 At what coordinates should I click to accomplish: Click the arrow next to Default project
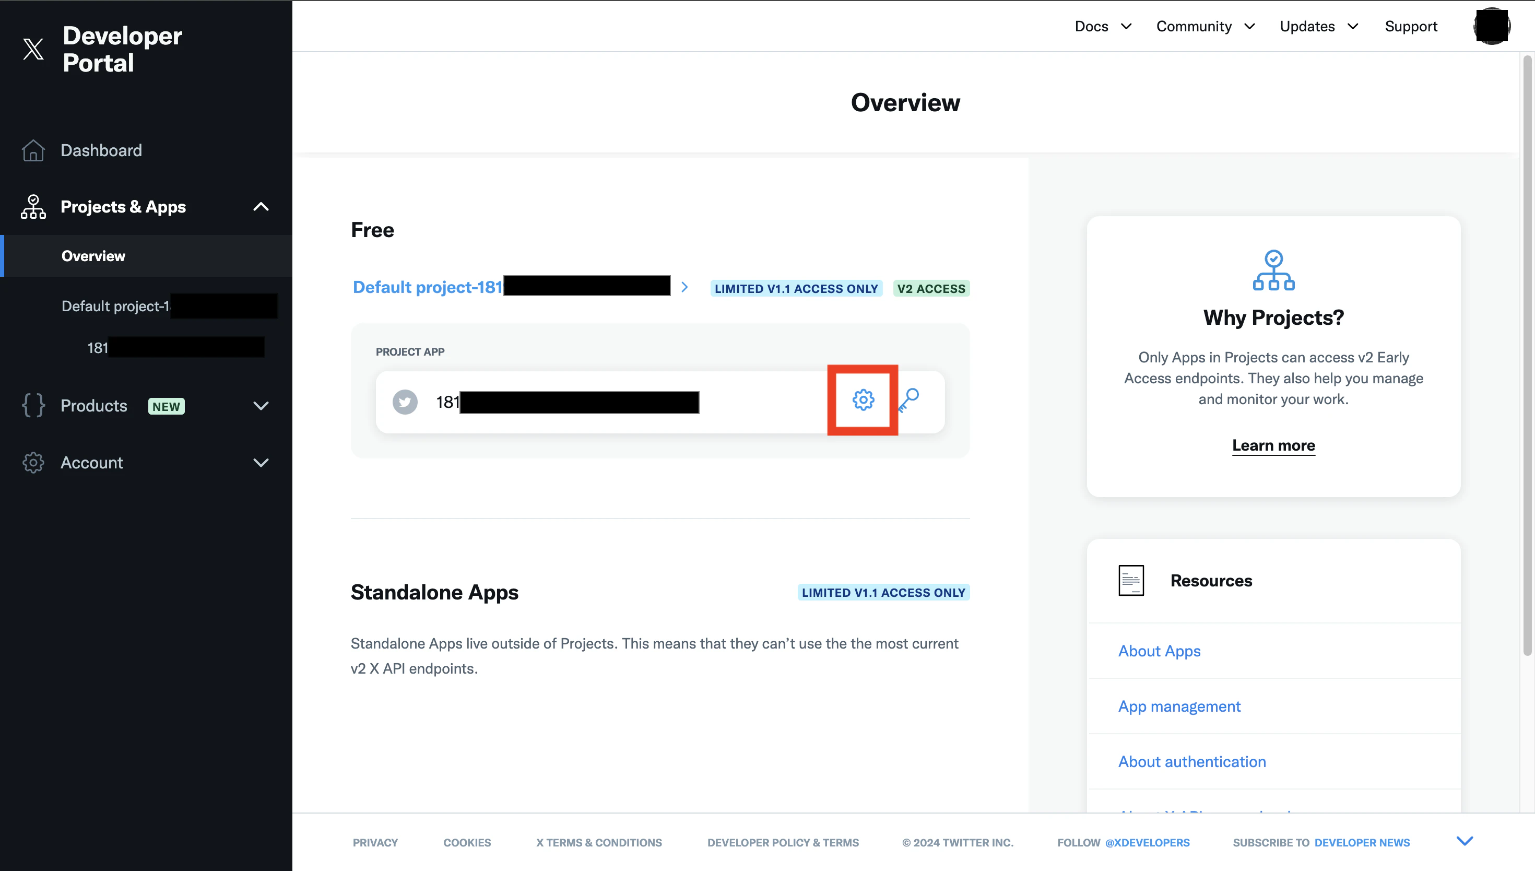click(684, 287)
